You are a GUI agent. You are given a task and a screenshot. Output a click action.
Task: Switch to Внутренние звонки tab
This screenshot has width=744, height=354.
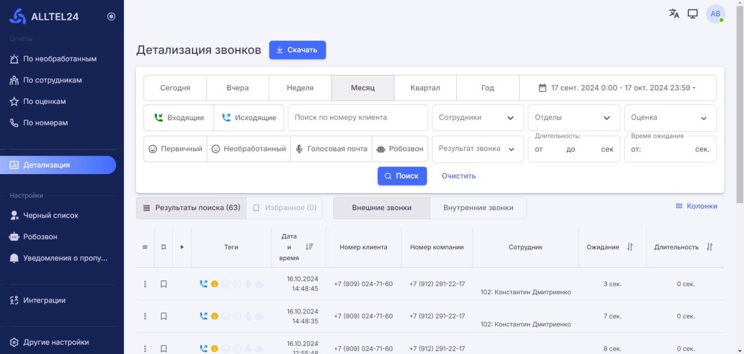point(478,208)
